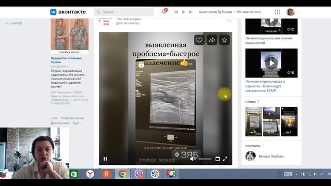Image resolution: width=331 pixels, height=186 pixels.
Task: Open the second clip thumbnail with 92 views
Action: pos(272,121)
